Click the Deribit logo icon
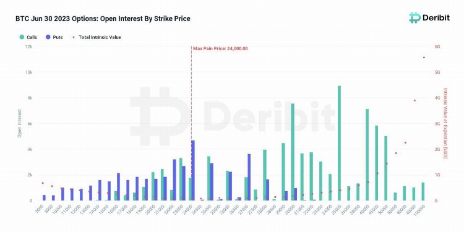 click(x=415, y=17)
